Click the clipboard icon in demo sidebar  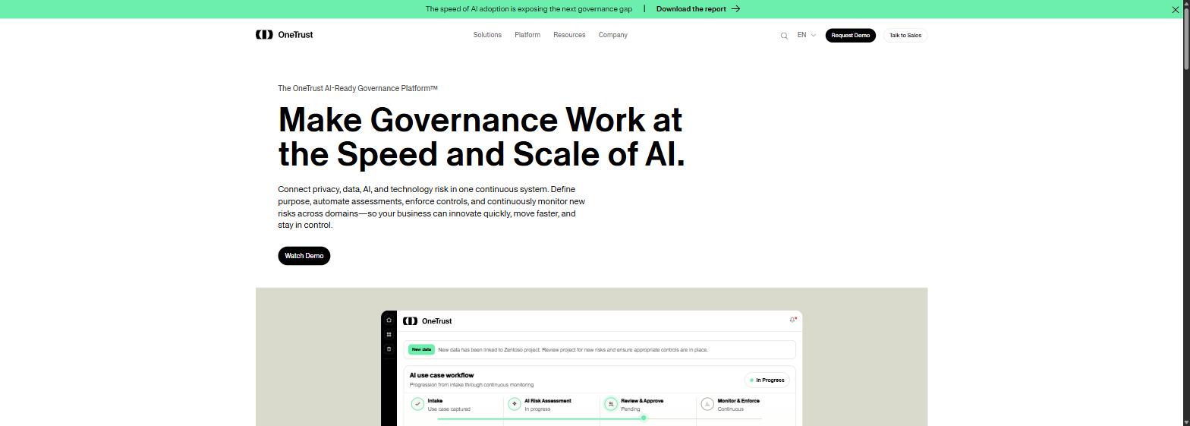tap(389, 349)
